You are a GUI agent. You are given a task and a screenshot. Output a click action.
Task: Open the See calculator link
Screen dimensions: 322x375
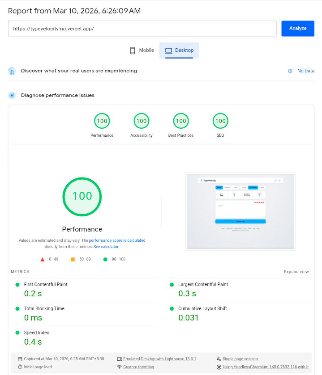coord(106,247)
